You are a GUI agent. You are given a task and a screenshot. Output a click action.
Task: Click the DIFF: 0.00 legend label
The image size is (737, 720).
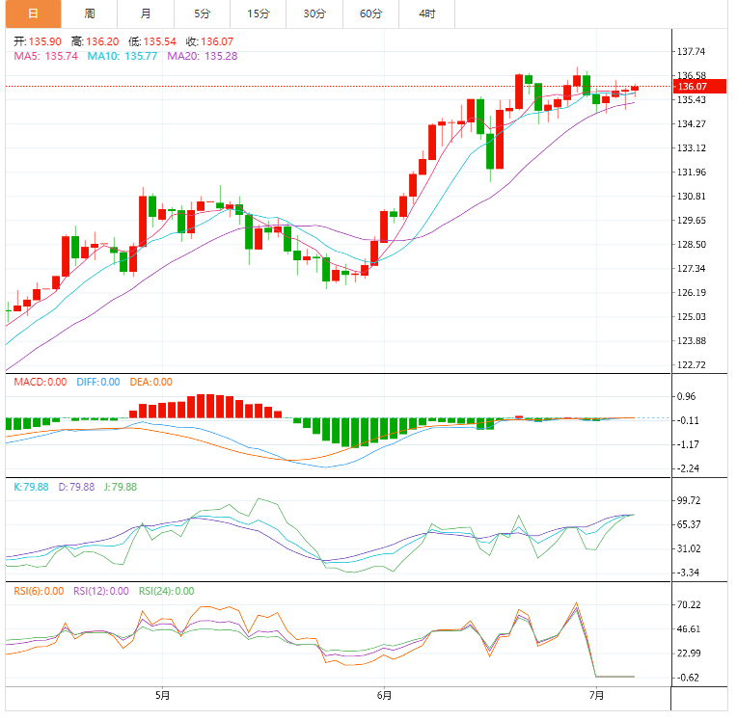coord(96,382)
